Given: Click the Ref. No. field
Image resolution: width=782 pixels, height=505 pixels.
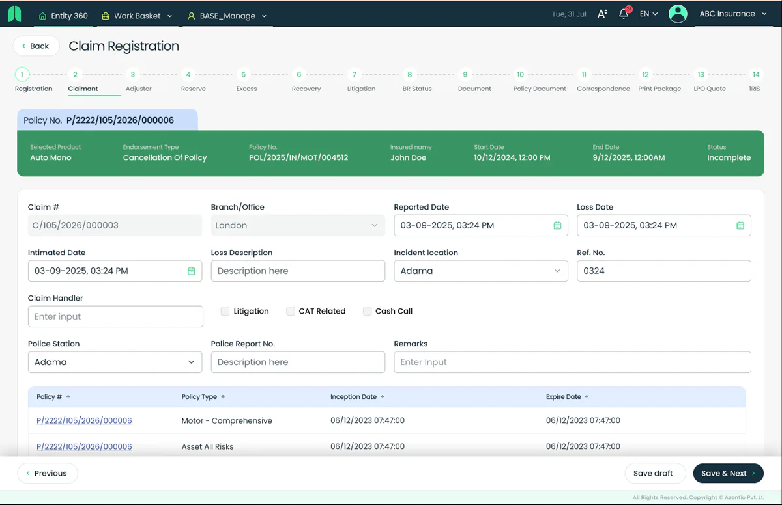Looking at the screenshot, I should [663, 271].
